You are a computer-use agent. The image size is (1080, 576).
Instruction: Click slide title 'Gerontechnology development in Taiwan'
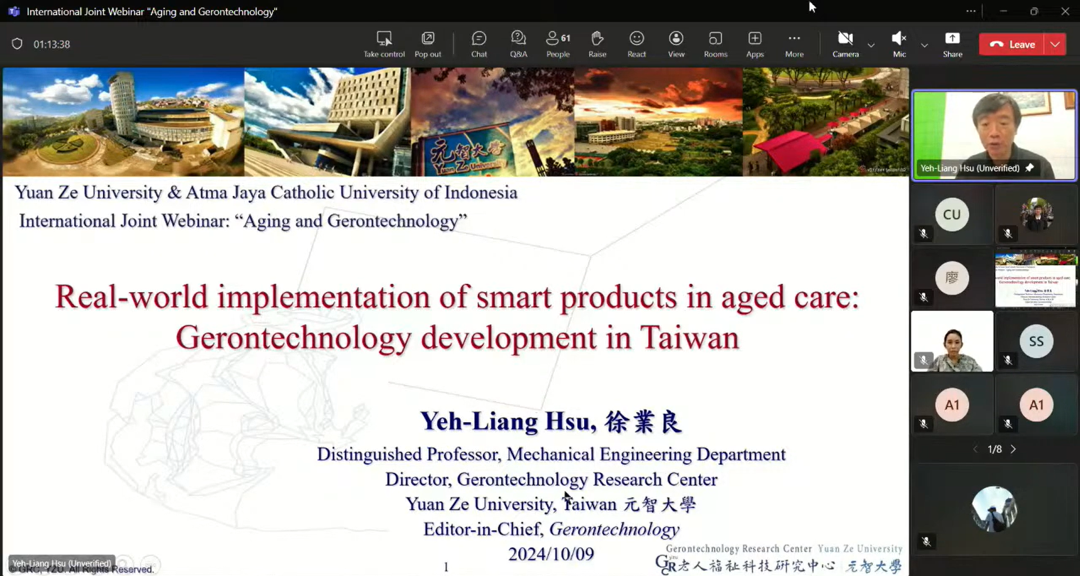(x=457, y=338)
